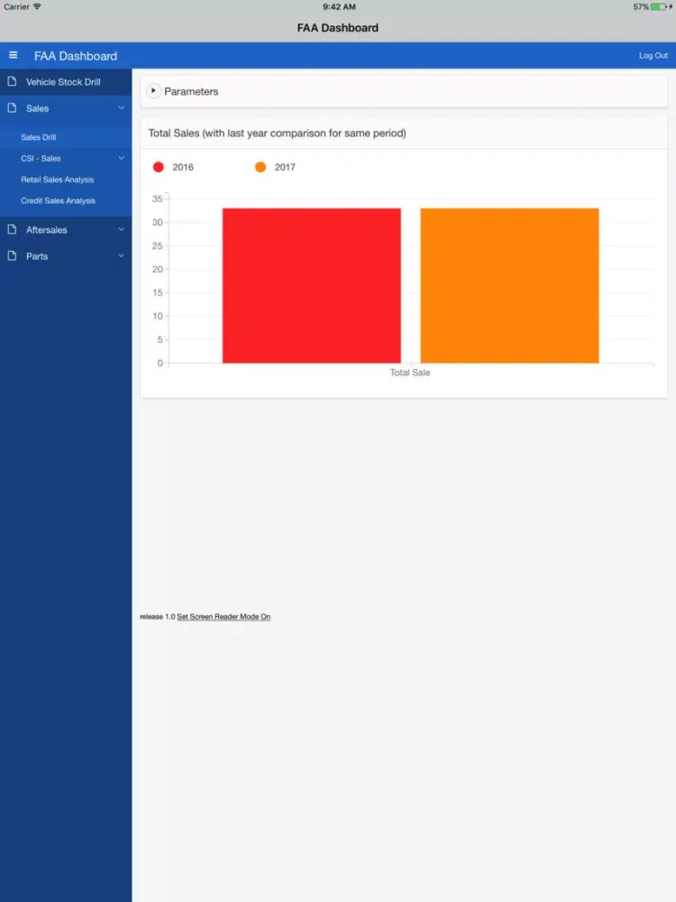
Task: Open Vehicle Stock Drill page
Action: click(63, 82)
